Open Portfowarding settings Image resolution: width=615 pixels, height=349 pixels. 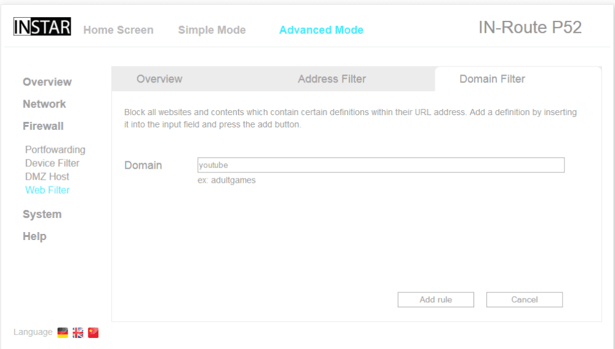55,150
